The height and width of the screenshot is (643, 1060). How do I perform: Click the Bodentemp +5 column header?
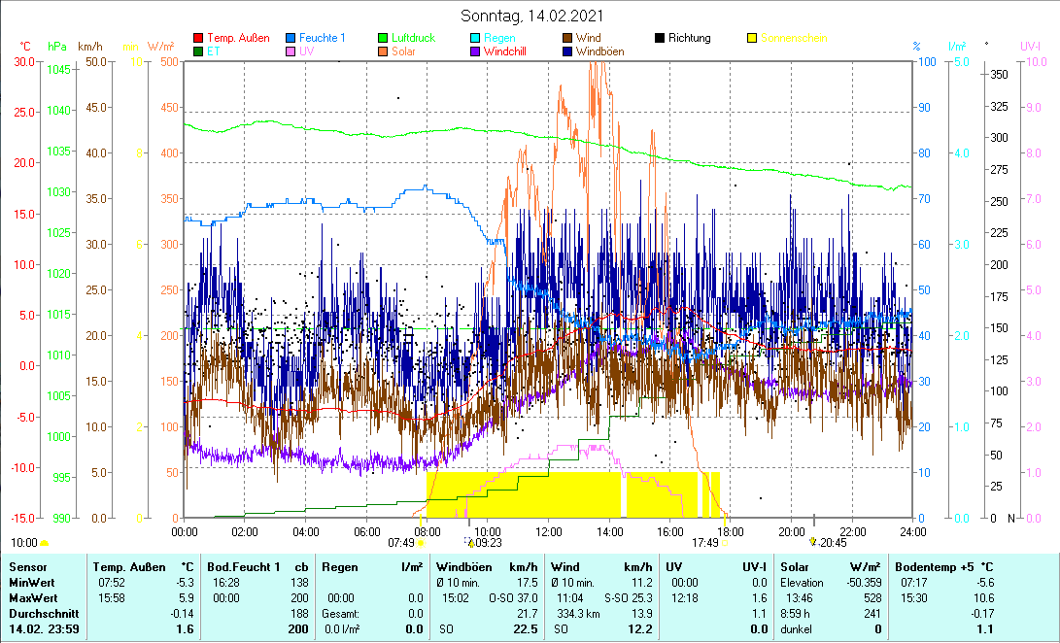933,566
